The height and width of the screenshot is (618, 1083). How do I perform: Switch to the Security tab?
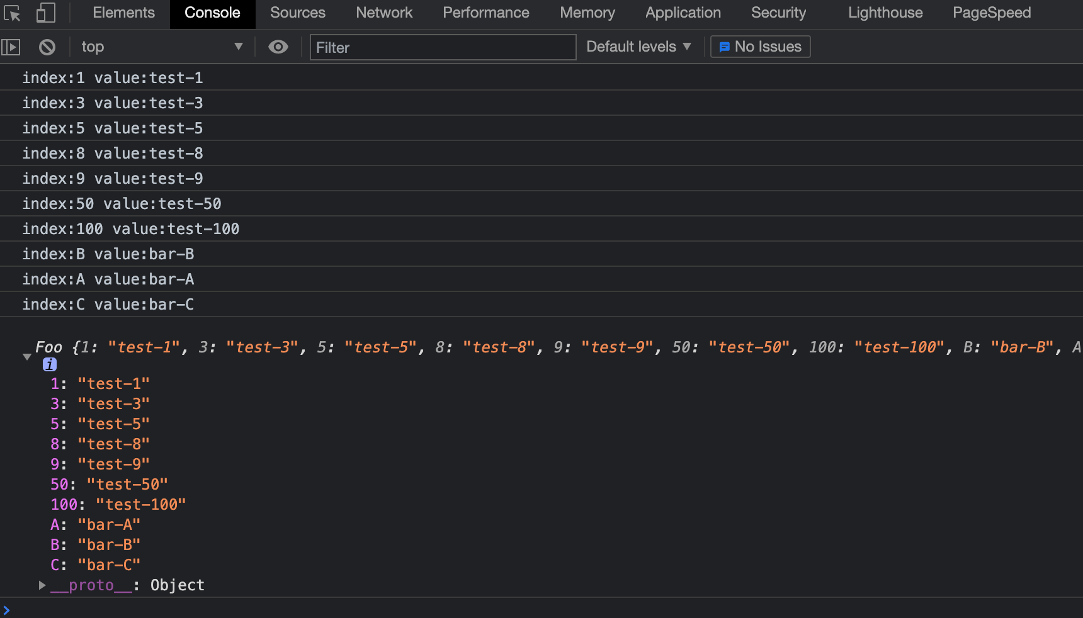point(778,13)
